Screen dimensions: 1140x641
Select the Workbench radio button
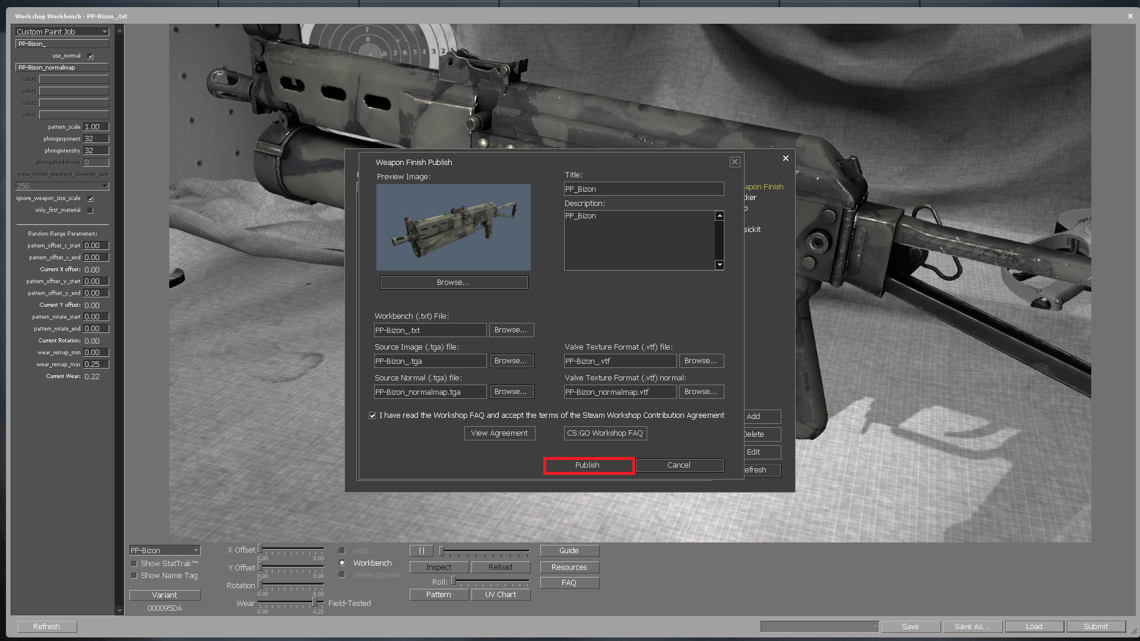point(342,563)
